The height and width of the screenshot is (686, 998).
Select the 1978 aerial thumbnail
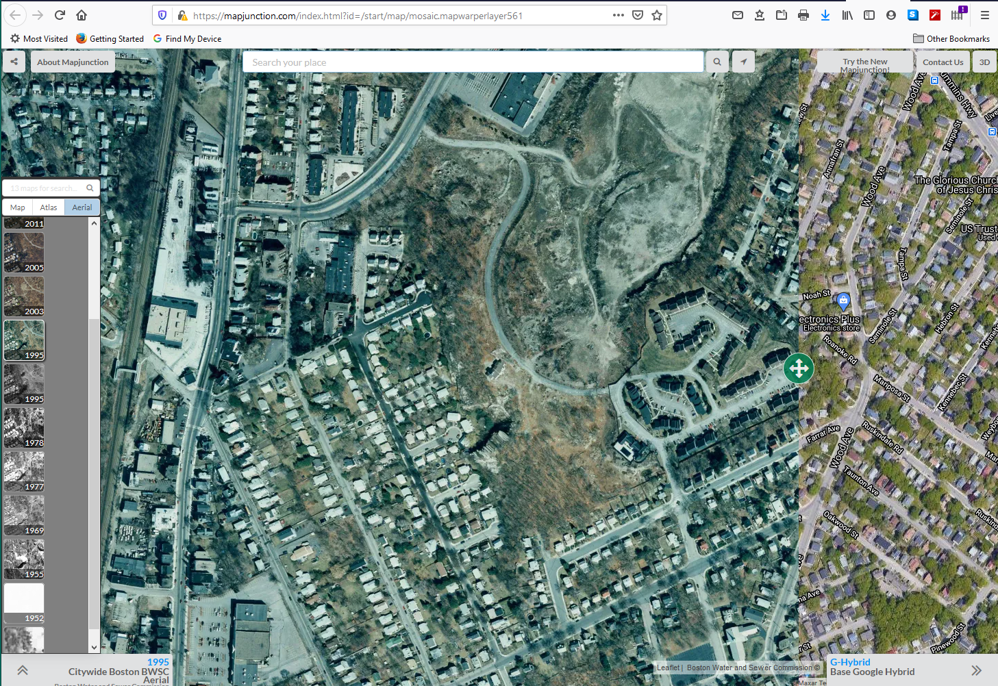[24, 428]
